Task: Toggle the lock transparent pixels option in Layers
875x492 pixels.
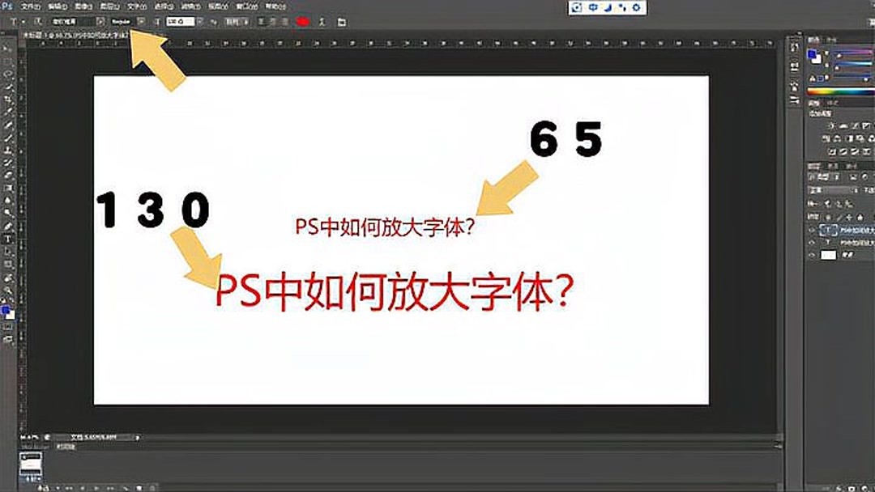Action: pos(828,217)
